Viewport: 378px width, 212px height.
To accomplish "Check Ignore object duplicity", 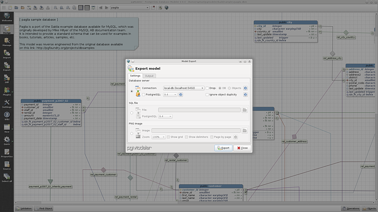I will (x=207, y=95).
